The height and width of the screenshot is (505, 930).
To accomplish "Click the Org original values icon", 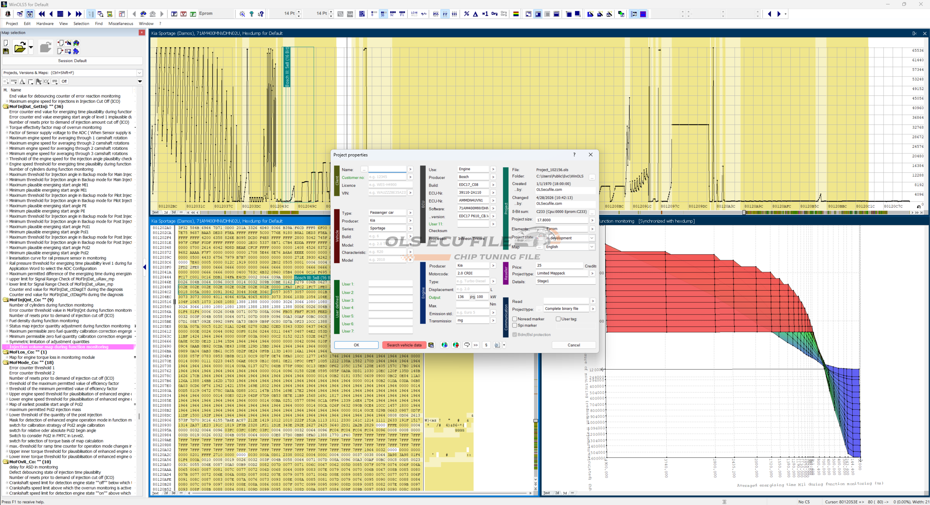I will click(494, 14).
